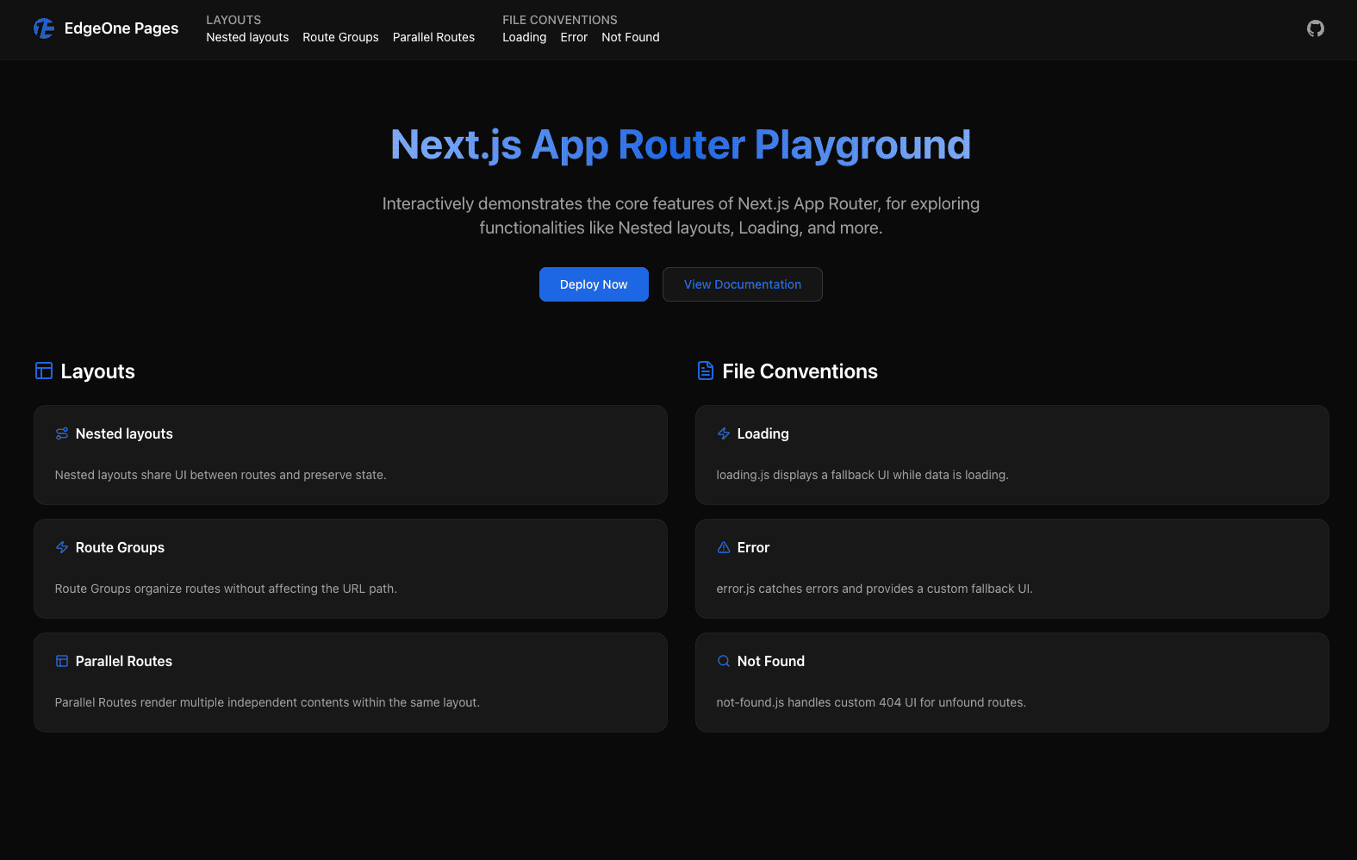1357x860 pixels.
Task: Open the Parallel Routes card description
Action: [x=267, y=702]
